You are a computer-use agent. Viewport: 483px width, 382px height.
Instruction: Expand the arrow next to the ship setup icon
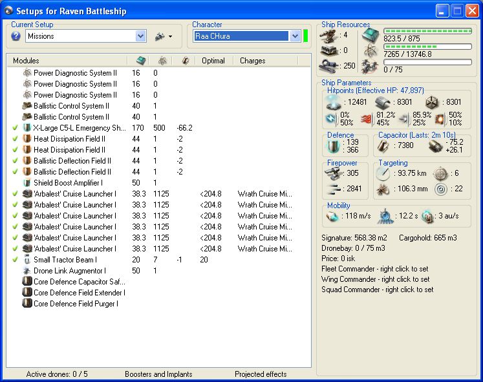(x=170, y=37)
